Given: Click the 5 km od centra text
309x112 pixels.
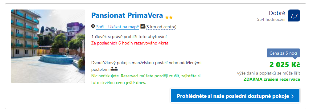Looking at the screenshot, I should [x=161, y=27].
